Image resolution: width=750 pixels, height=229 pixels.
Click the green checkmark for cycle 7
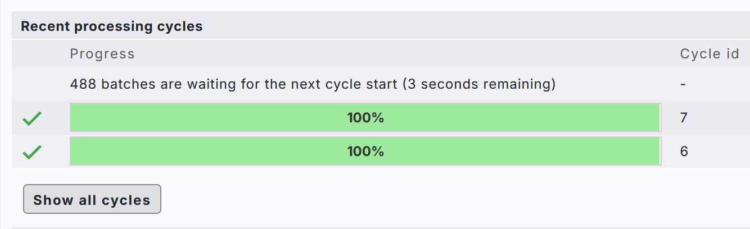click(32, 118)
